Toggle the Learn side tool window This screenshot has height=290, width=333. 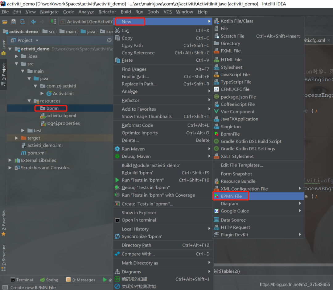(4, 47)
